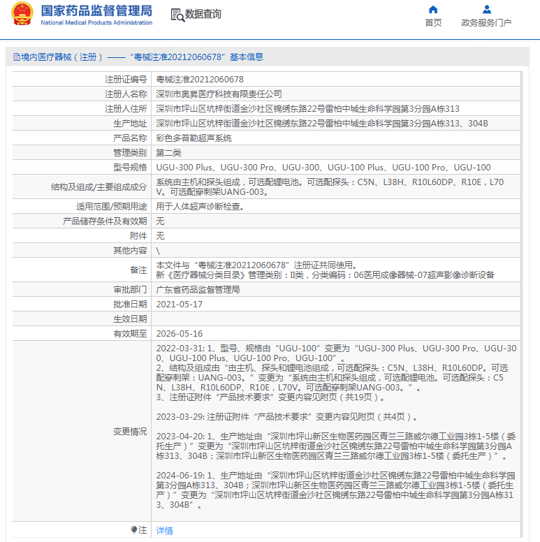
Task: Click the 生产地址 value ending 304B
Action: (322, 124)
